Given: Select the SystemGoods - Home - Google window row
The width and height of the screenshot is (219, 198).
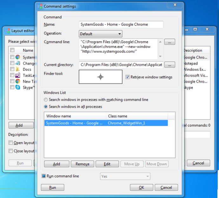Looking at the screenshot, I should click(106, 123).
